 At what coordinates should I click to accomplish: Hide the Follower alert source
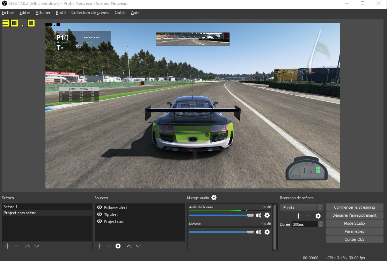pyautogui.click(x=100, y=208)
